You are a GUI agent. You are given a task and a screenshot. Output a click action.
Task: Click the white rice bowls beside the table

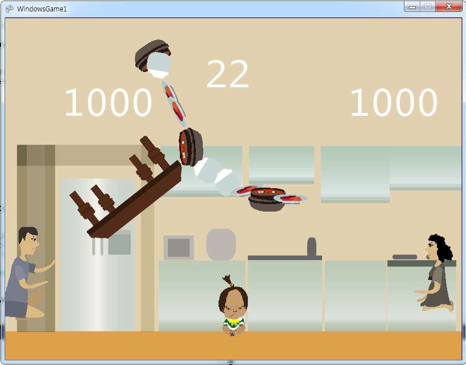point(216,176)
